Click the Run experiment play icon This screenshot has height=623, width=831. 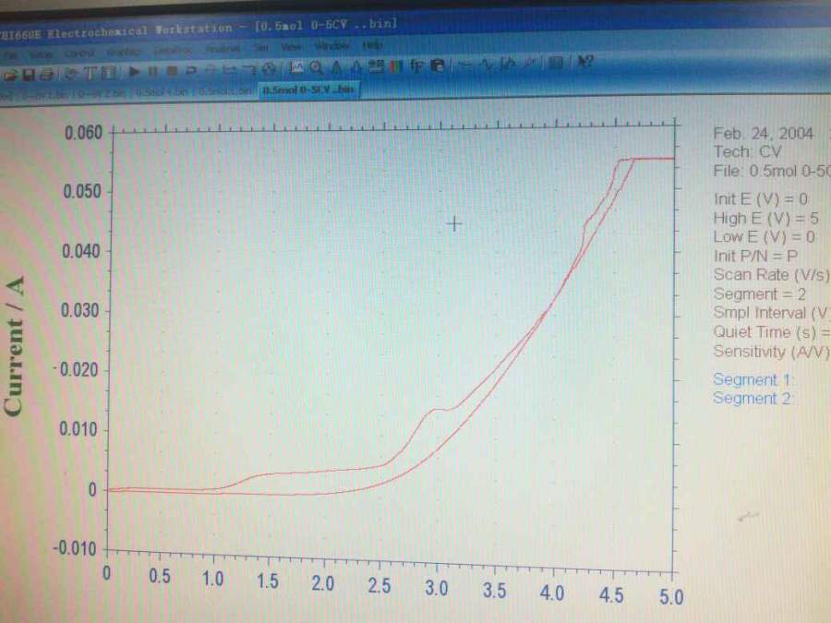pos(134,71)
